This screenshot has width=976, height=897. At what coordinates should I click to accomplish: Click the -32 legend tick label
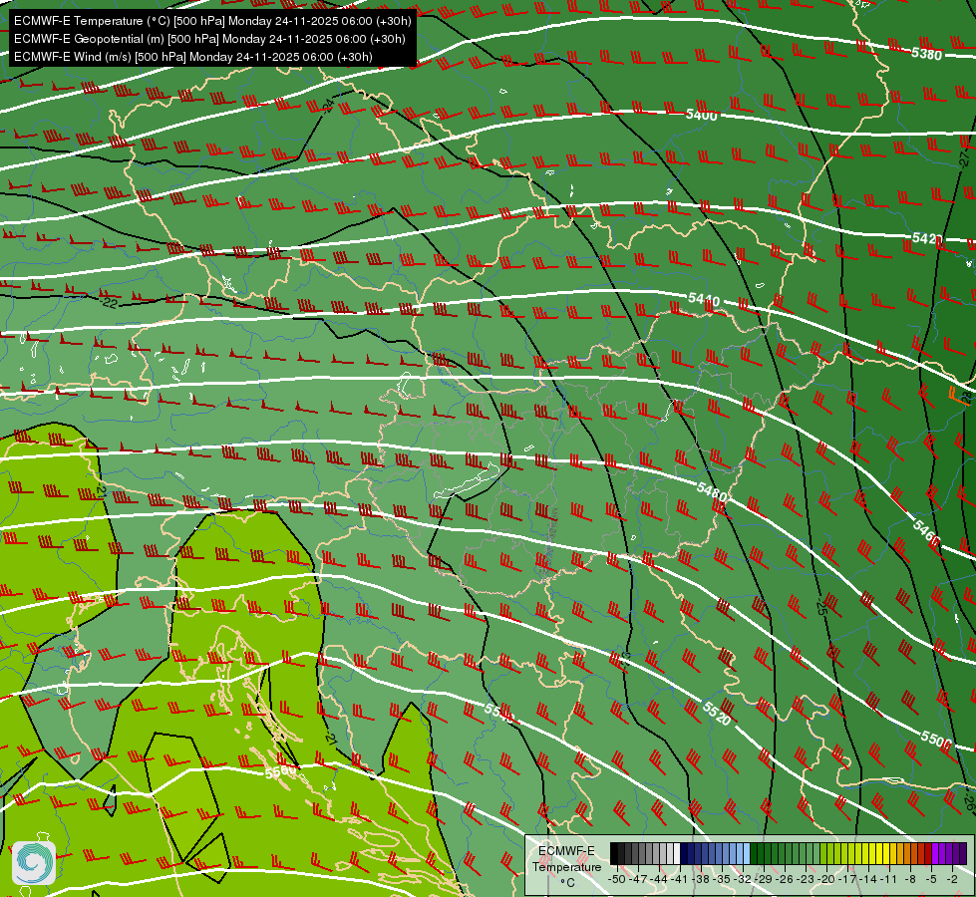point(743,880)
